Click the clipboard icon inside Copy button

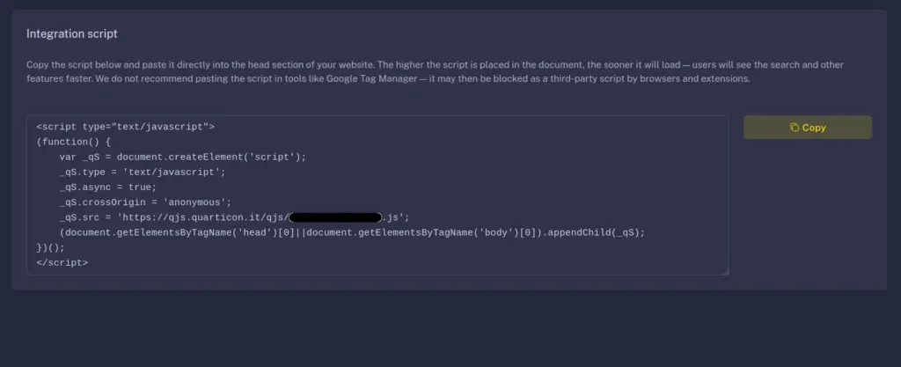(x=795, y=128)
